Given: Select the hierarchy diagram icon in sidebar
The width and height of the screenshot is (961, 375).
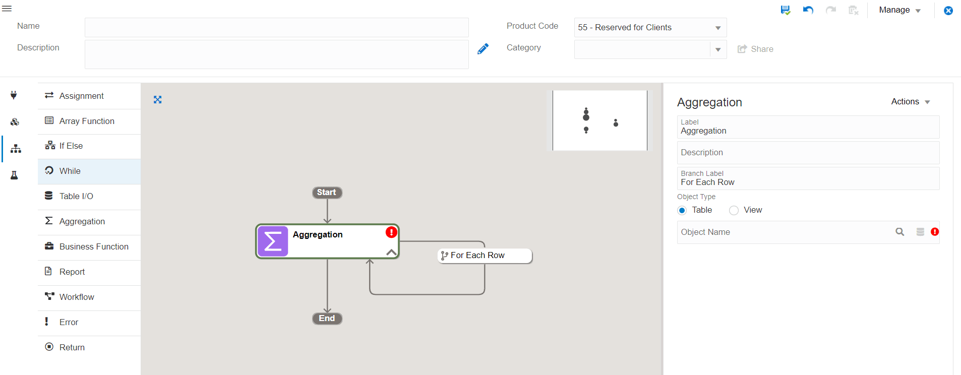Looking at the screenshot, I should pyautogui.click(x=16, y=148).
